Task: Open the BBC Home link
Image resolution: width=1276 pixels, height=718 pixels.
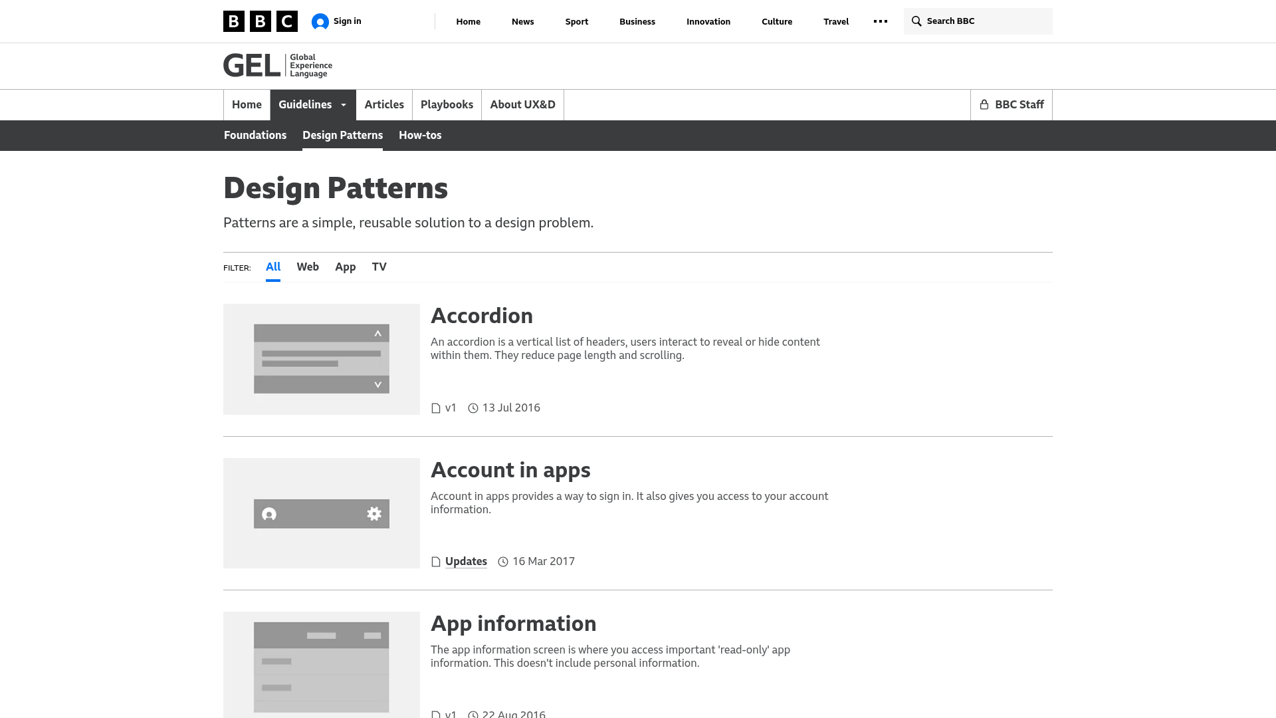Action: tap(468, 21)
